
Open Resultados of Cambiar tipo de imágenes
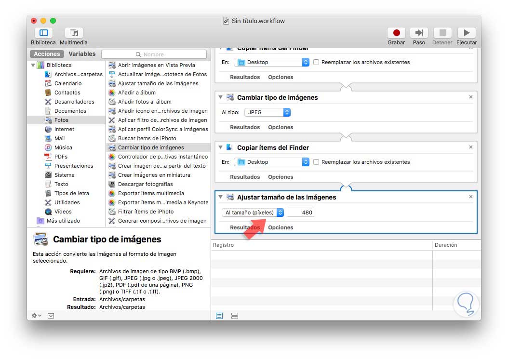coord(245,127)
